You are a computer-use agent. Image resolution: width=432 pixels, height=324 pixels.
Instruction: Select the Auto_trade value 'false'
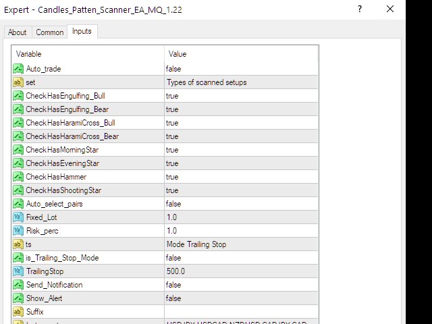173,69
